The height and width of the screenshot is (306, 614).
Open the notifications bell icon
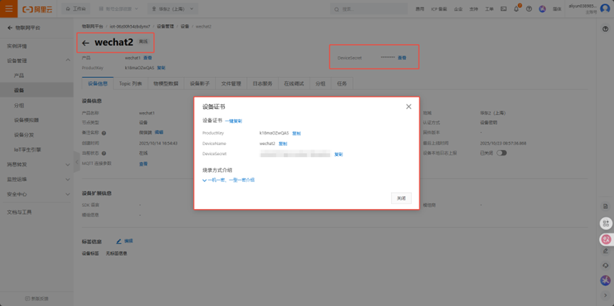pyautogui.click(x=516, y=9)
